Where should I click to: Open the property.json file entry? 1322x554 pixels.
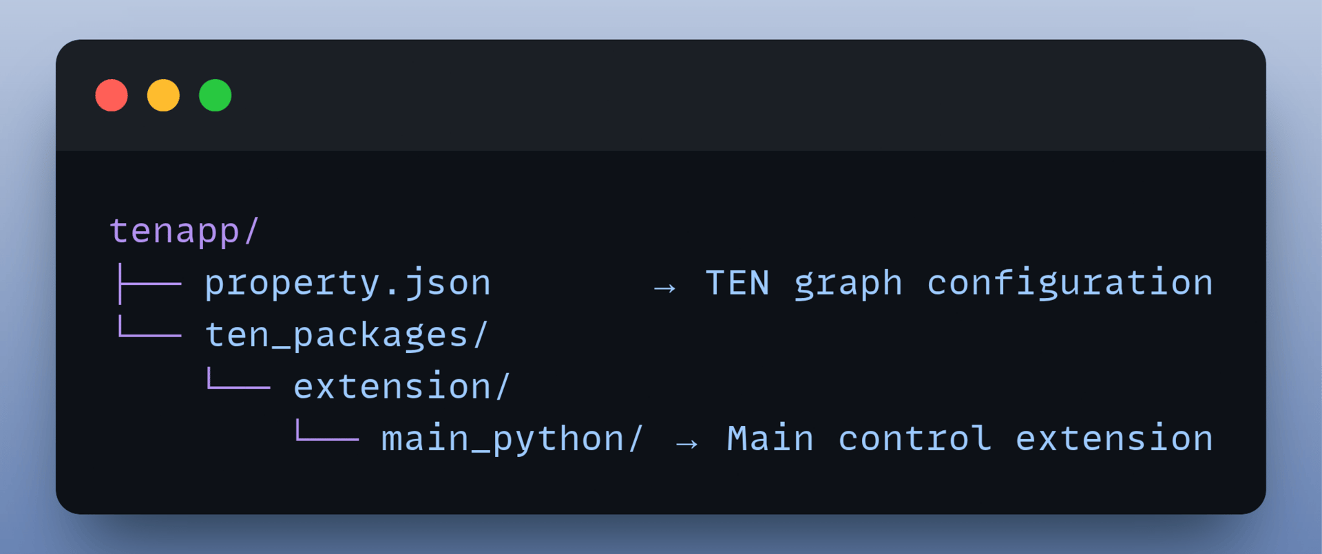pos(348,283)
